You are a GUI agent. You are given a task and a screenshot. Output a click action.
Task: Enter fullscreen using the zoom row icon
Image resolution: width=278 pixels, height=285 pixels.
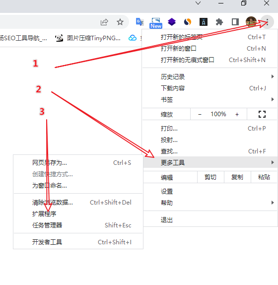coord(262,114)
